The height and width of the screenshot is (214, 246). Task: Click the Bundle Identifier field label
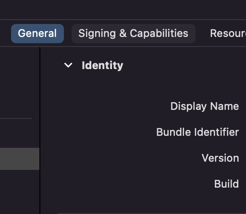(197, 132)
